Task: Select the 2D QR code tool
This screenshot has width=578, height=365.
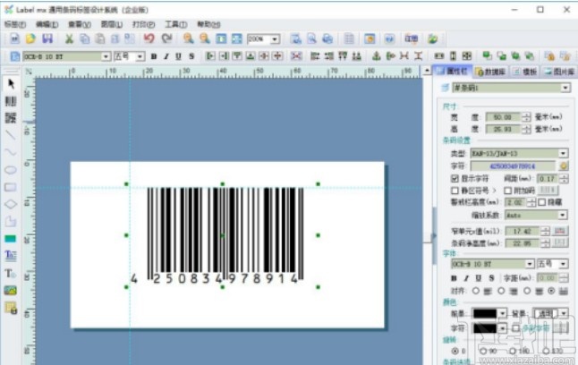Action: (11, 117)
